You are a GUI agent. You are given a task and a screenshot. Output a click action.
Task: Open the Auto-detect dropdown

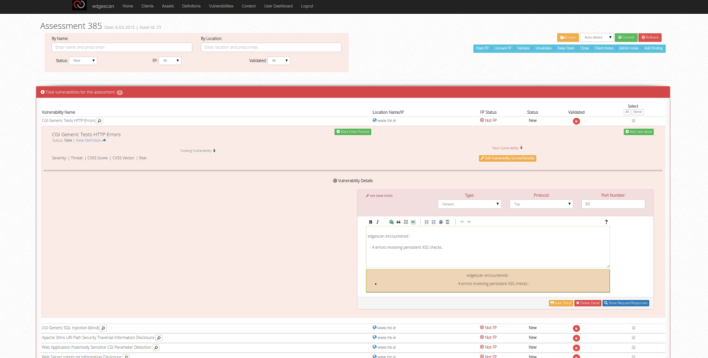596,38
